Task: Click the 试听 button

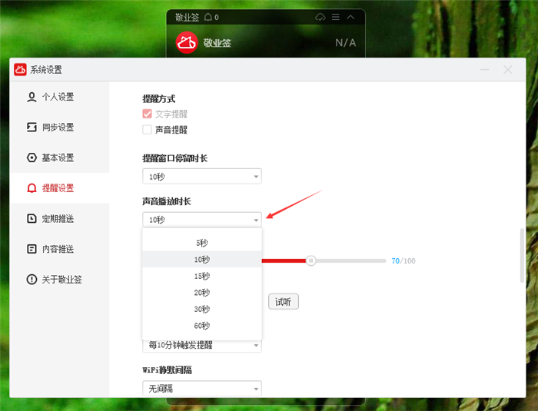Action: coord(284,302)
